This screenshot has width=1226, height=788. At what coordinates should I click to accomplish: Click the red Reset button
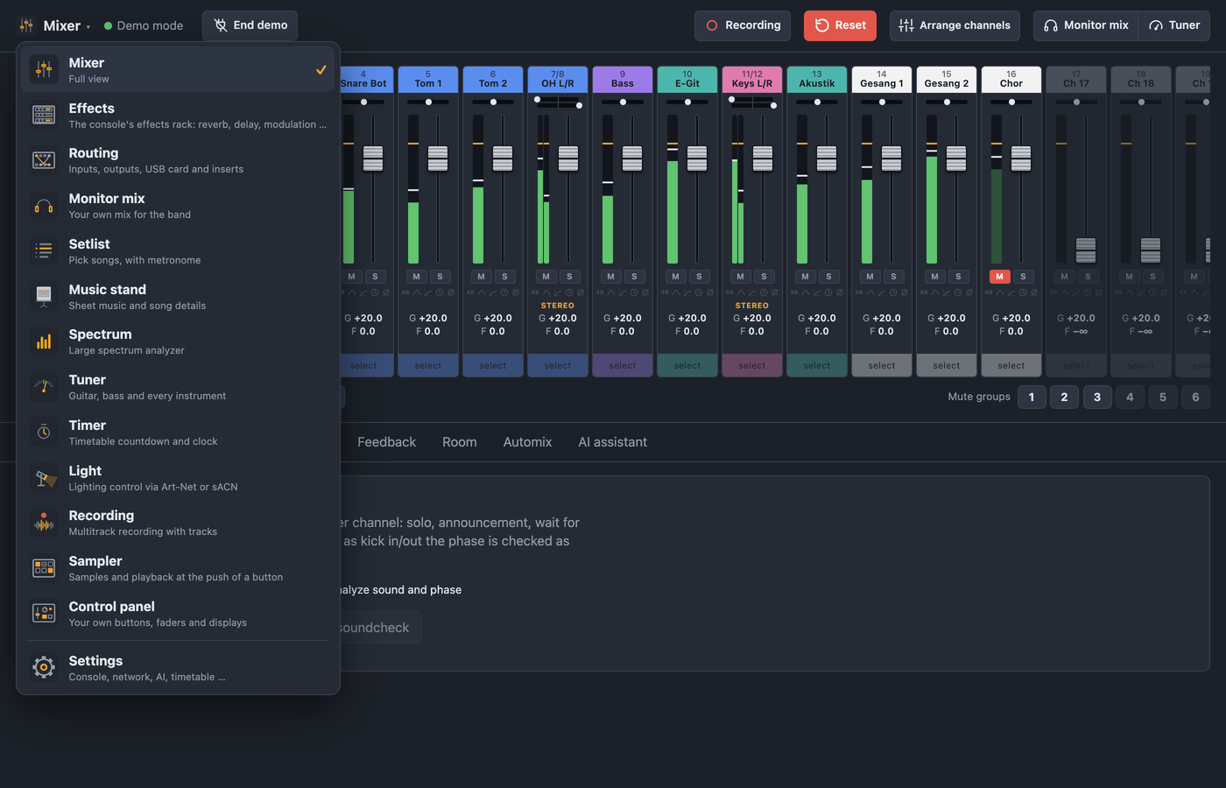point(840,25)
